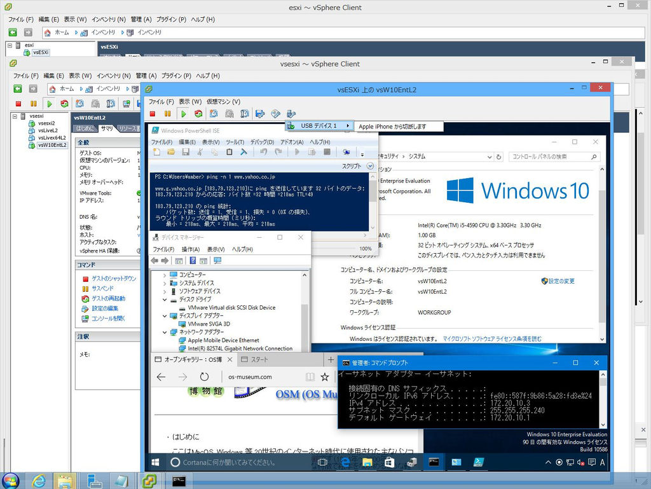Image resolution: width=651 pixels, height=489 pixels.
Task: Click the 設定の編集 command link
Action: click(x=105, y=308)
